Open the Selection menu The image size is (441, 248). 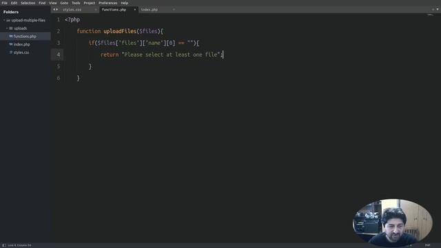[28, 3]
